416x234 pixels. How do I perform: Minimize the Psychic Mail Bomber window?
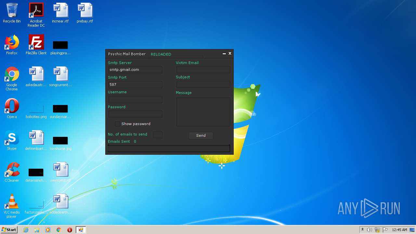pyautogui.click(x=224, y=54)
